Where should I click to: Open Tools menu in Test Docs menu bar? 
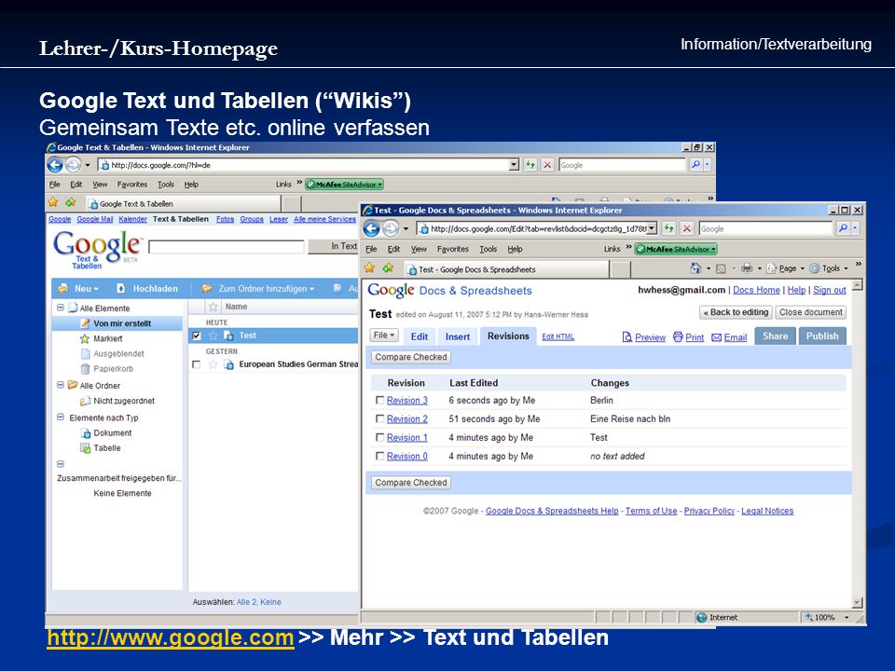488,249
